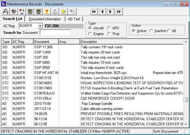Viewport: 190px width, 135px height.
Task: Click 'This tally has only one card' description
Action: pyautogui.click(x=100, y=57)
